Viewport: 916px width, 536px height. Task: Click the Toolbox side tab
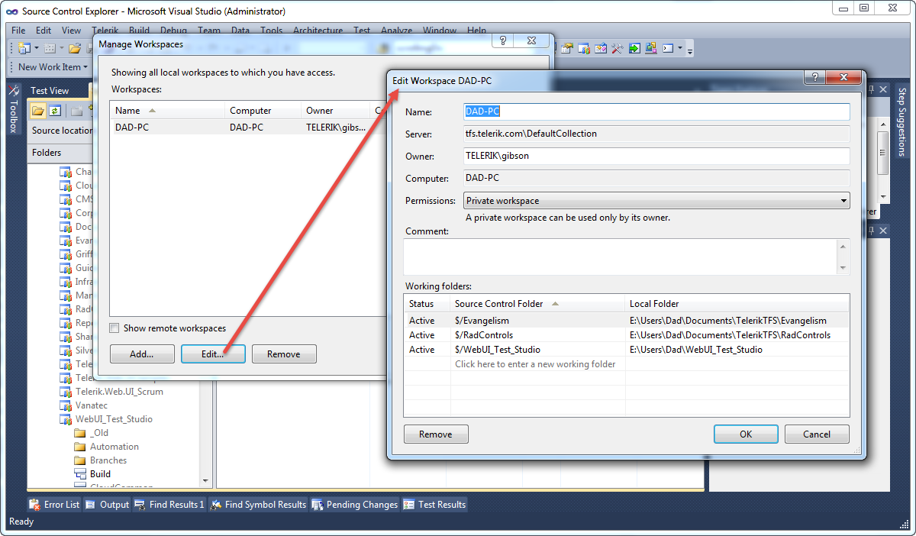(12, 109)
